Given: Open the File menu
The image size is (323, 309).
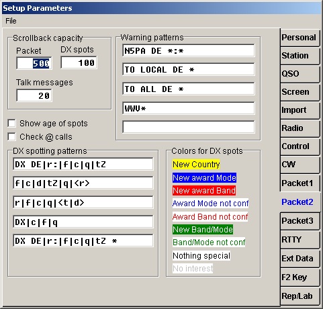Looking at the screenshot, I should (11, 21).
